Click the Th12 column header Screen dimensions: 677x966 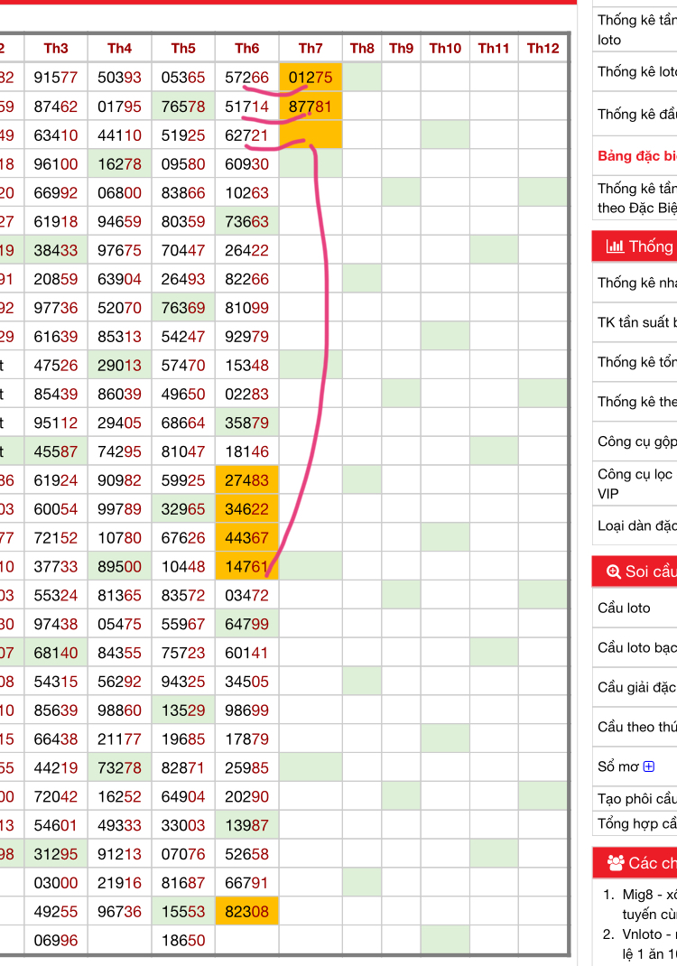[543, 49]
